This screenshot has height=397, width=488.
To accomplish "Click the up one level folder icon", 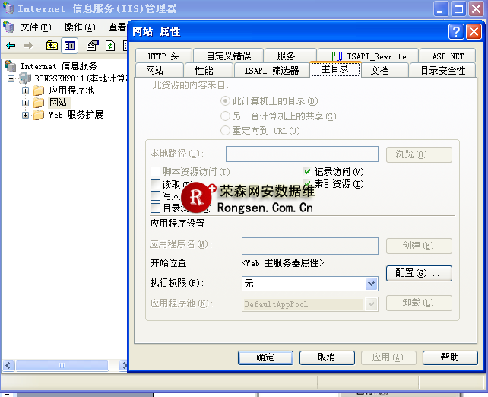I will (x=52, y=46).
